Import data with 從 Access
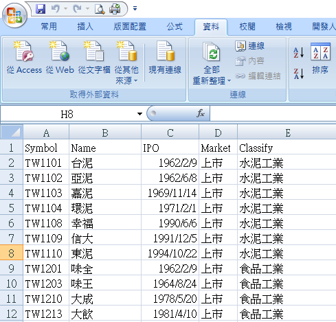Screen dimensions: 336x322 click(x=24, y=57)
